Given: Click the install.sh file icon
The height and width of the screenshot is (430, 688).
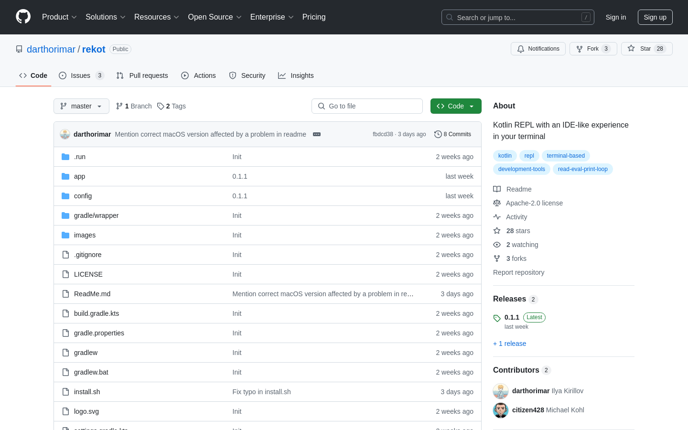Looking at the screenshot, I should point(65,392).
